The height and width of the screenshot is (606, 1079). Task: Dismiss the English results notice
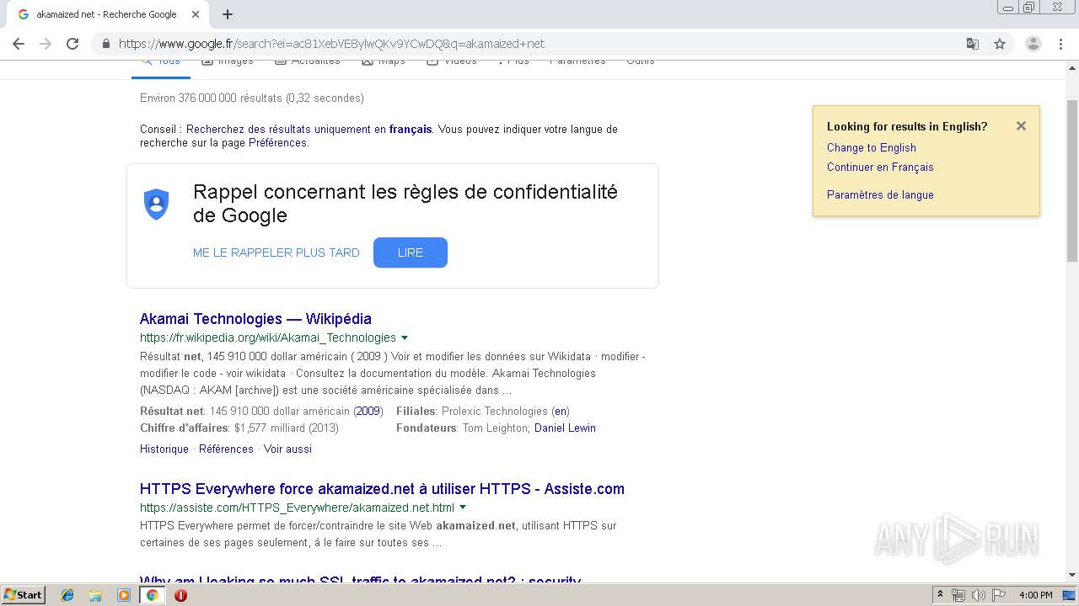click(1021, 126)
